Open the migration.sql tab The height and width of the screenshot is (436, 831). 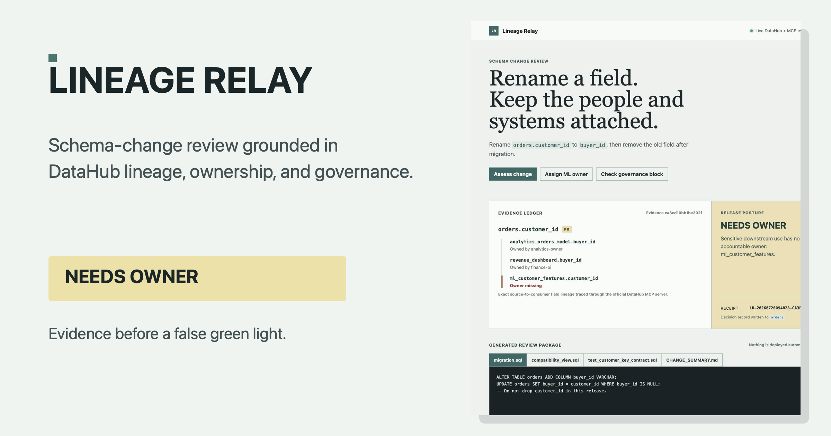(x=508, y=360)
